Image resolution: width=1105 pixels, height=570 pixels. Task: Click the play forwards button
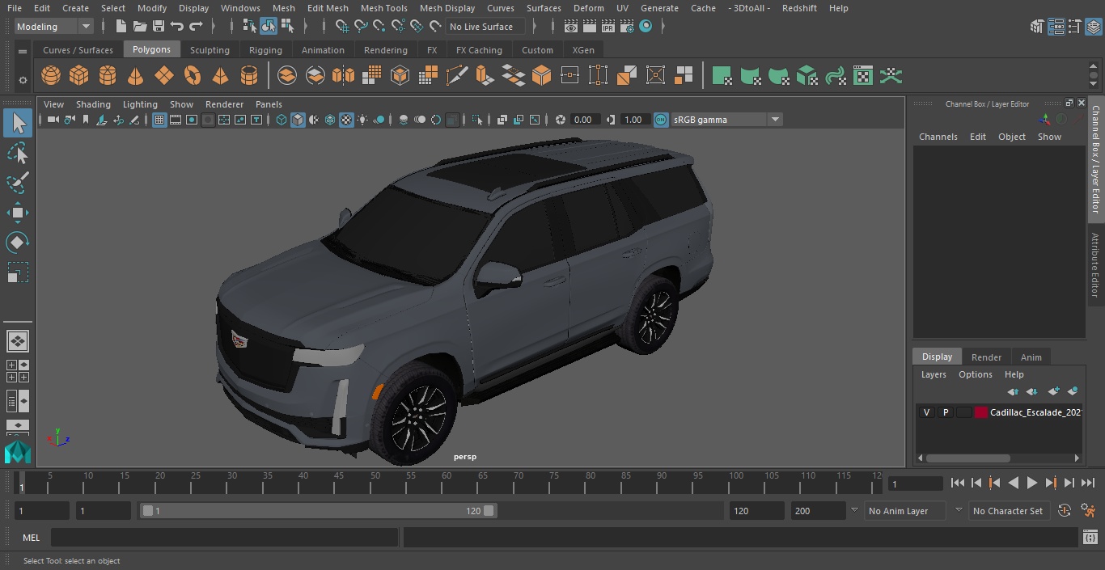(x=1032, y=483)
